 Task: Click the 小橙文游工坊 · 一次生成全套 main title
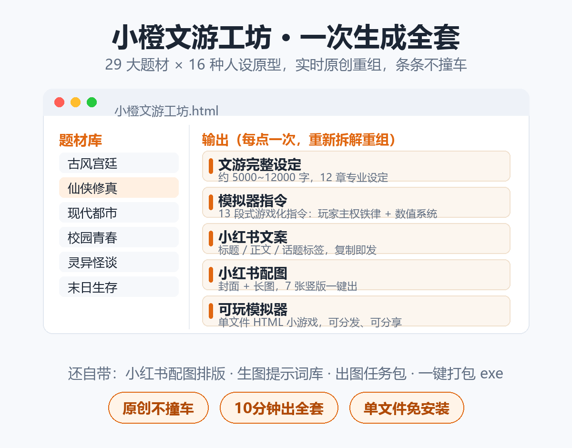point(286,38)
